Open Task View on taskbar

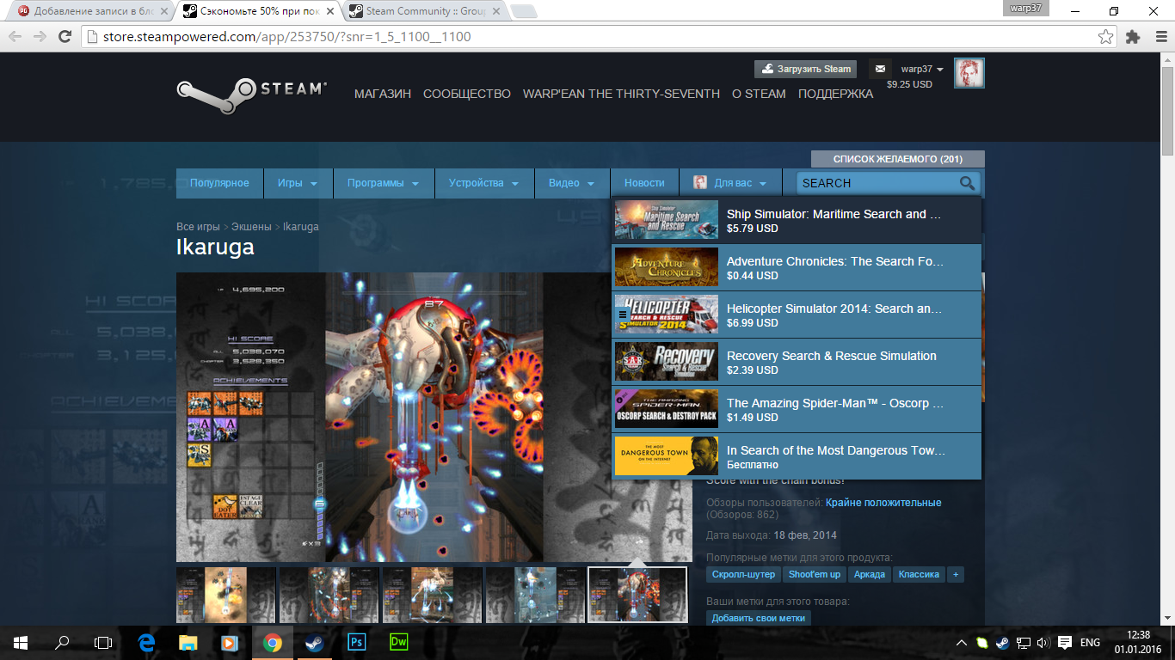103,642
